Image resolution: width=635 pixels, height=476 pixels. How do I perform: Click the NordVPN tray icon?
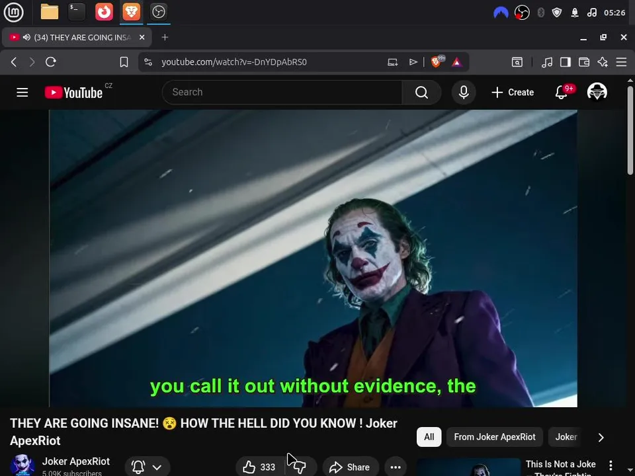pos(501,13)
